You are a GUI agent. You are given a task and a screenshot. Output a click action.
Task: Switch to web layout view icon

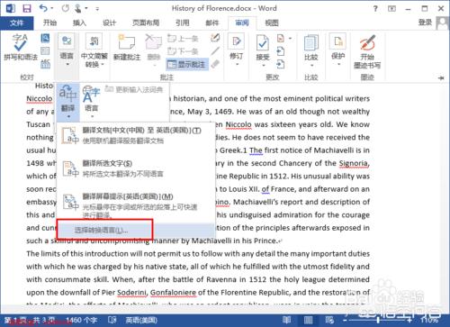329,320
